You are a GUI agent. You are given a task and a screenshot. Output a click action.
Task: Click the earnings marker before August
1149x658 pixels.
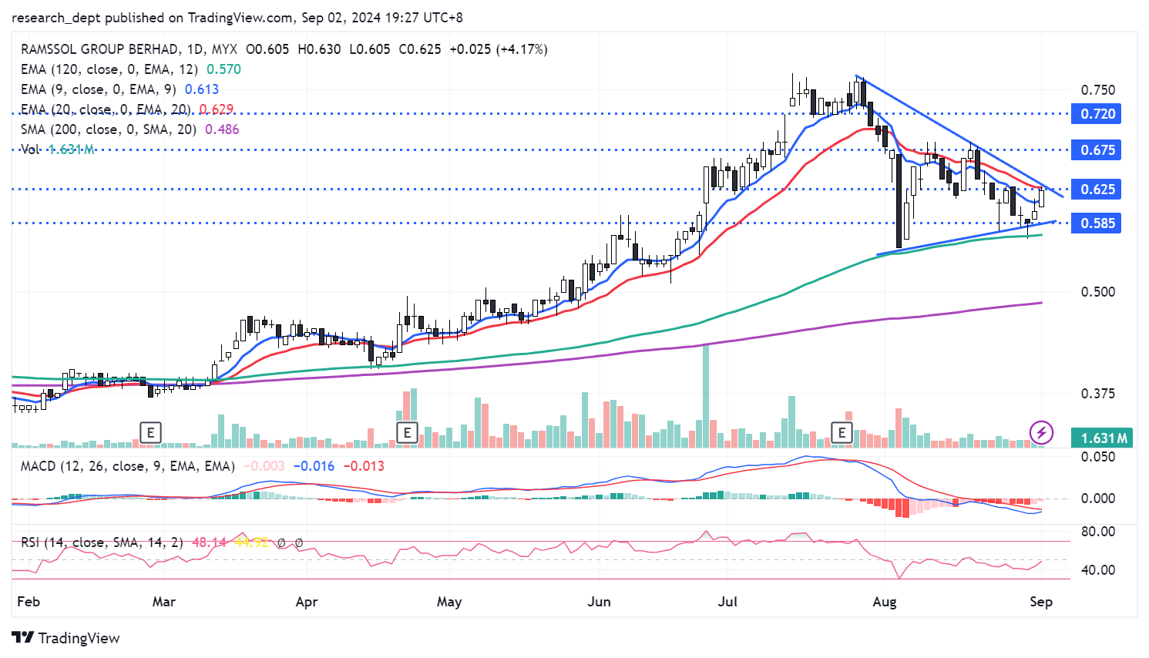click(842, 432)
